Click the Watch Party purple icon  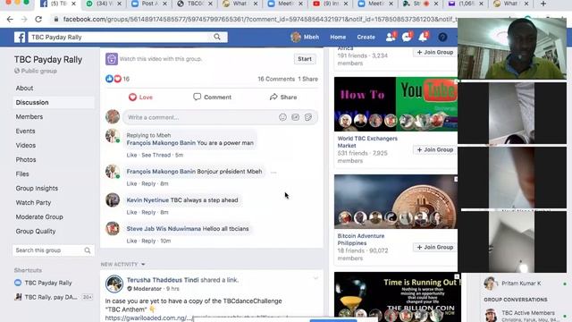point(112,59)
